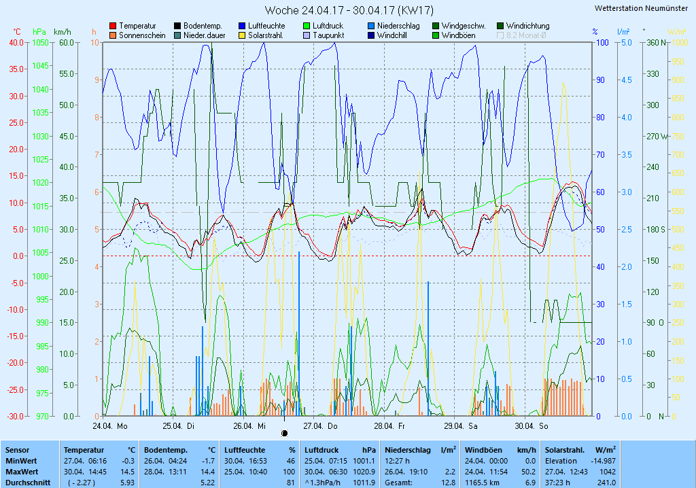
Task: Click the Bodentemp. minimum value -1.7
Action: pos(208,461)
